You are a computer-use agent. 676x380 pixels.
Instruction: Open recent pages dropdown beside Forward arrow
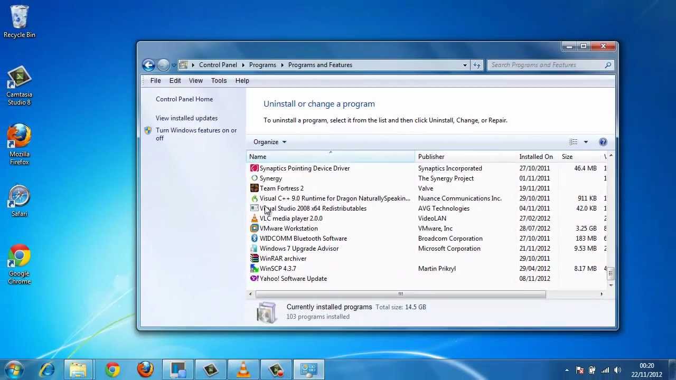pyautogui.click(x=174, y=65)
